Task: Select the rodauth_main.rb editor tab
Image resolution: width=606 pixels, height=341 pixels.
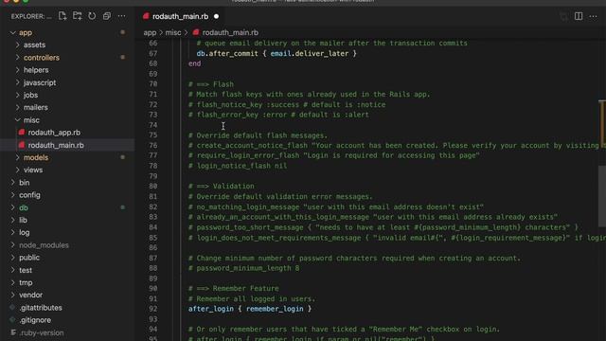Action: pyautogui.click(x=180, y=16)
